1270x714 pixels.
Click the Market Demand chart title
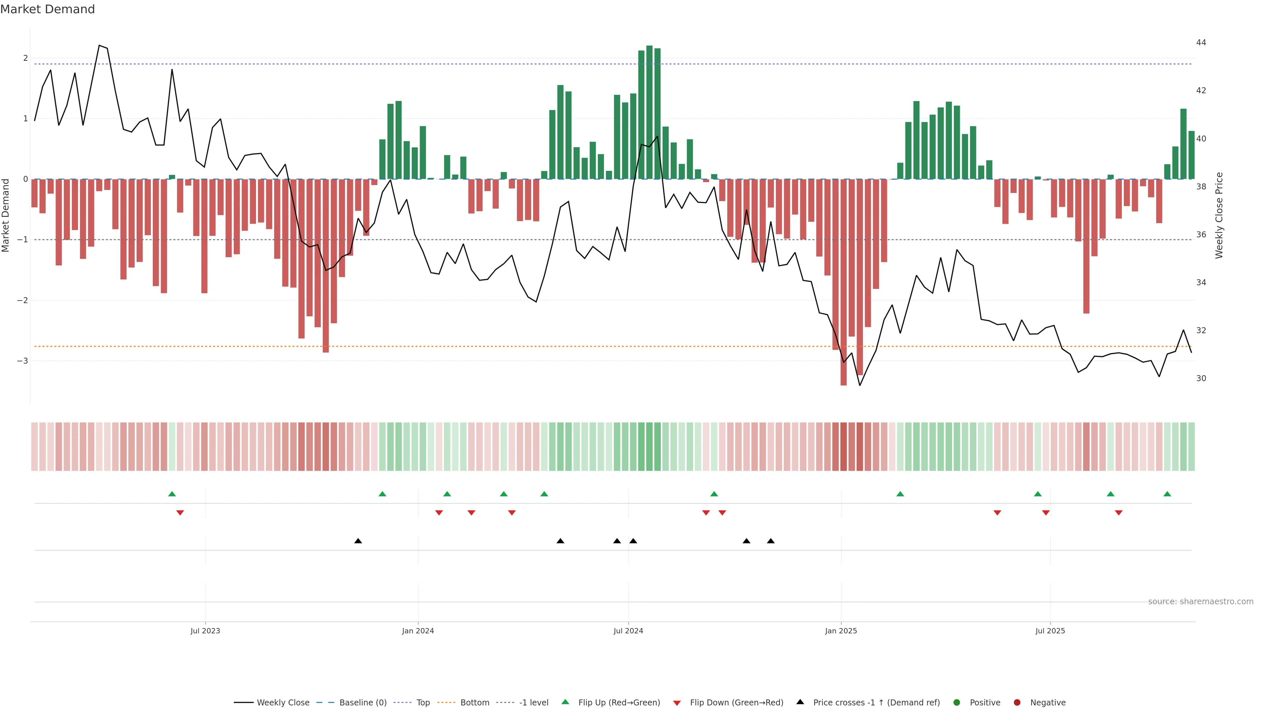click(47, 9)
